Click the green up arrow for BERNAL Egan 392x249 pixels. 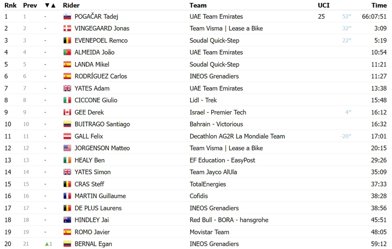(x=47, y=244)
